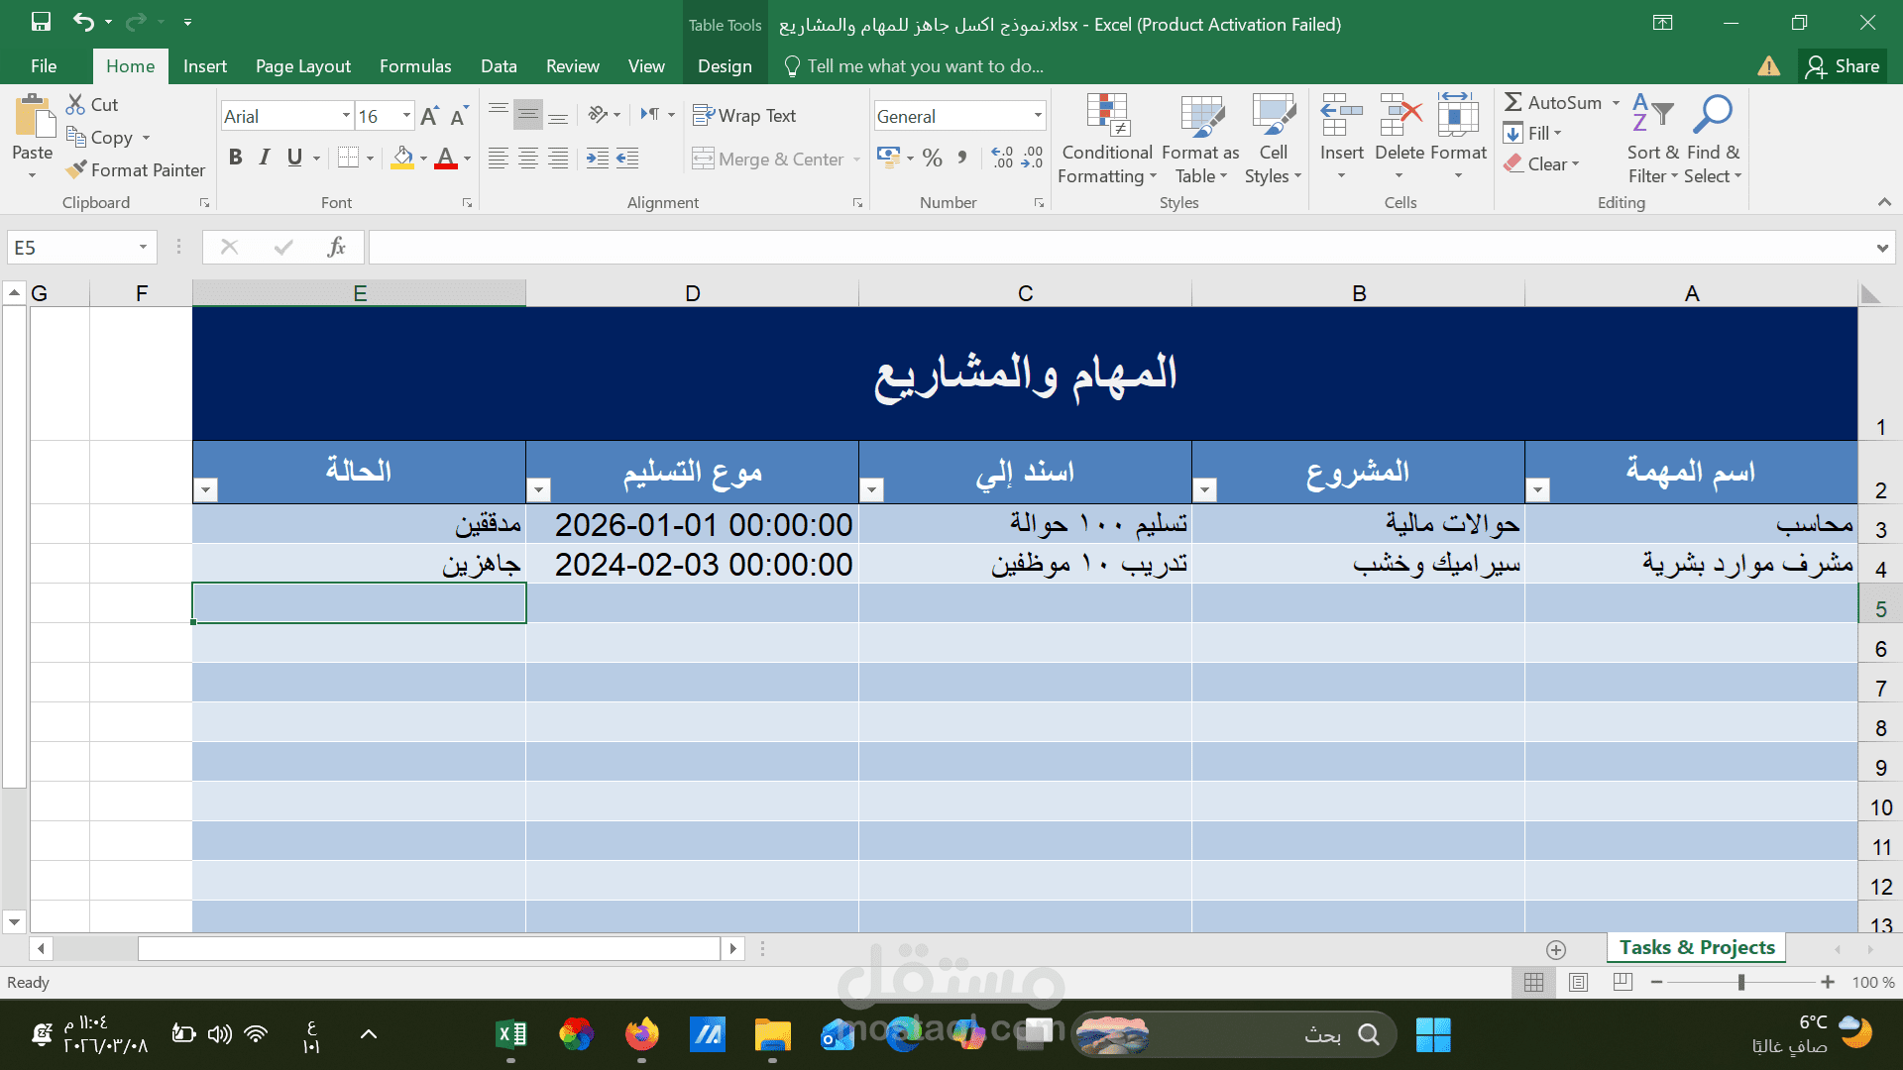Open filter dropdown for المشروع column

1204,489
